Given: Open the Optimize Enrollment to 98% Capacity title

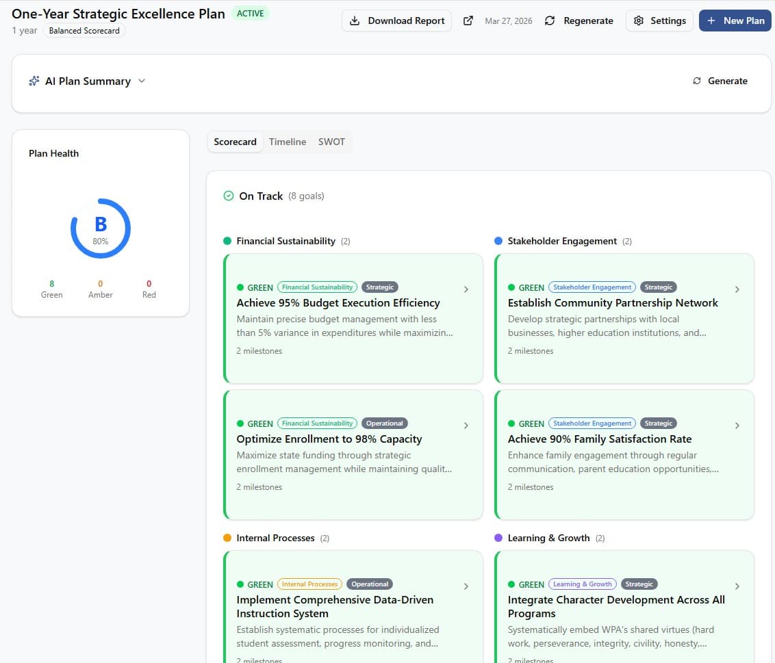Looking at the screenshot, I should point(329,439).
